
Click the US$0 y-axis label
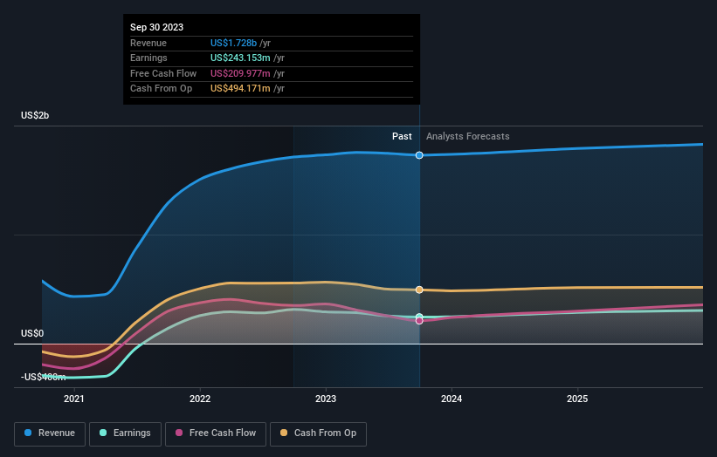[32, 334]
